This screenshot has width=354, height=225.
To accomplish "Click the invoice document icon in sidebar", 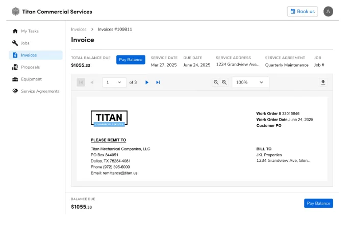I will (x=15, y=55).
